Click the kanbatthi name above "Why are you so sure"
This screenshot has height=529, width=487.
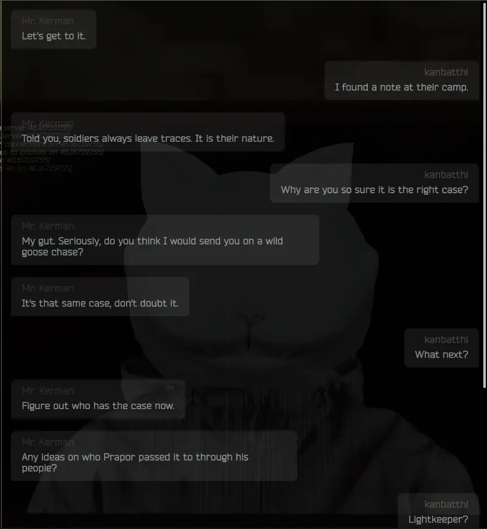tap(446, 175)
